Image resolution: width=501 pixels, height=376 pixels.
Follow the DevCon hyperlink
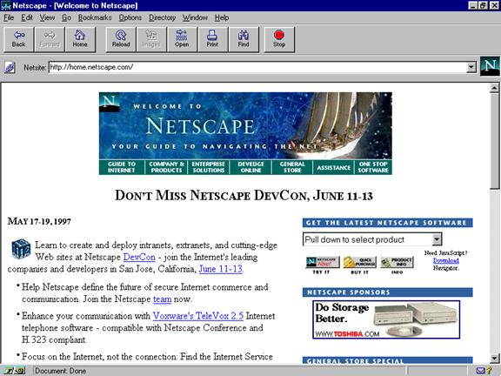click(x=139, y=257)
